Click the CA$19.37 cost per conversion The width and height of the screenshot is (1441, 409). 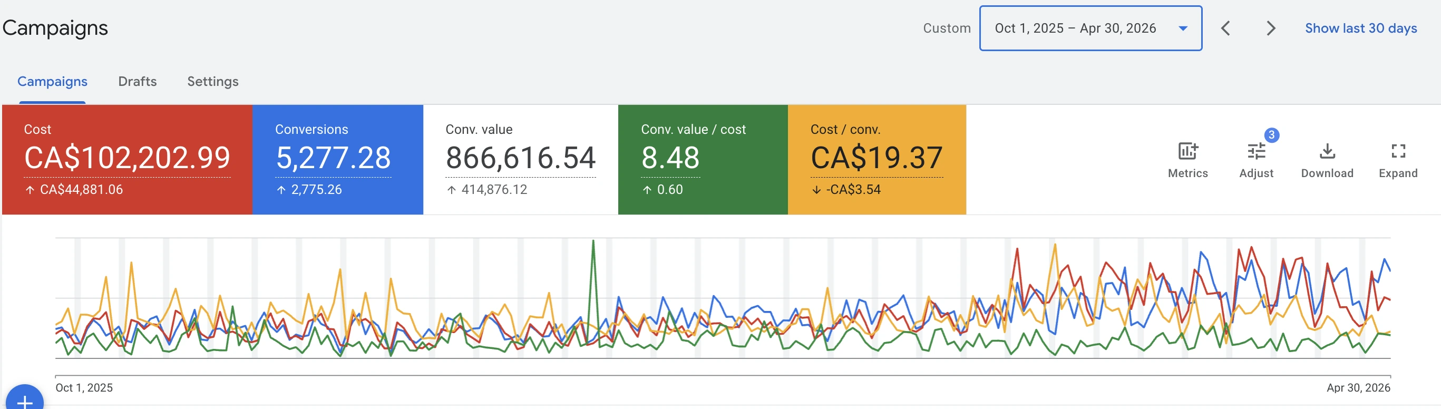click(x=877, y=157)
